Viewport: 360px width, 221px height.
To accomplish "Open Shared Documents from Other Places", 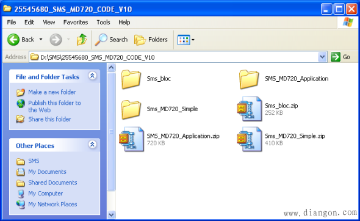I will pyautogui.click(x=52, y=183).
